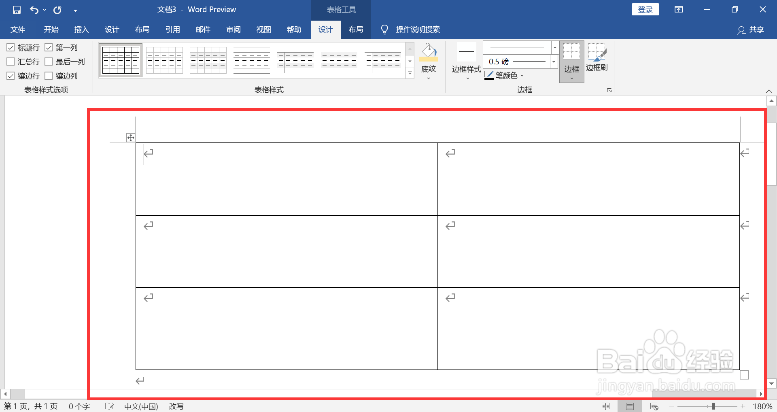Open ribbon display options
This screenshot has width=777, height=412.
[x=679, y=9]
